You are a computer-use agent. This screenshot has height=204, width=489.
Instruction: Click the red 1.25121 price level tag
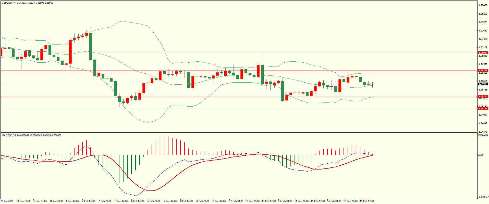pyautogui.click(x=483, y=109)
